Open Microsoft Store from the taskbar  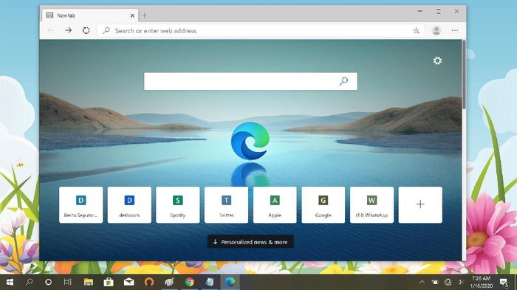point(109,282)
